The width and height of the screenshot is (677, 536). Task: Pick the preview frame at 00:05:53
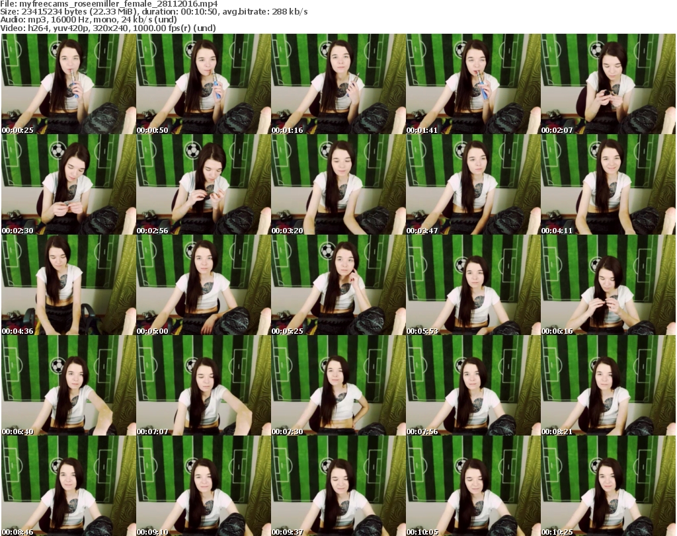473,285
